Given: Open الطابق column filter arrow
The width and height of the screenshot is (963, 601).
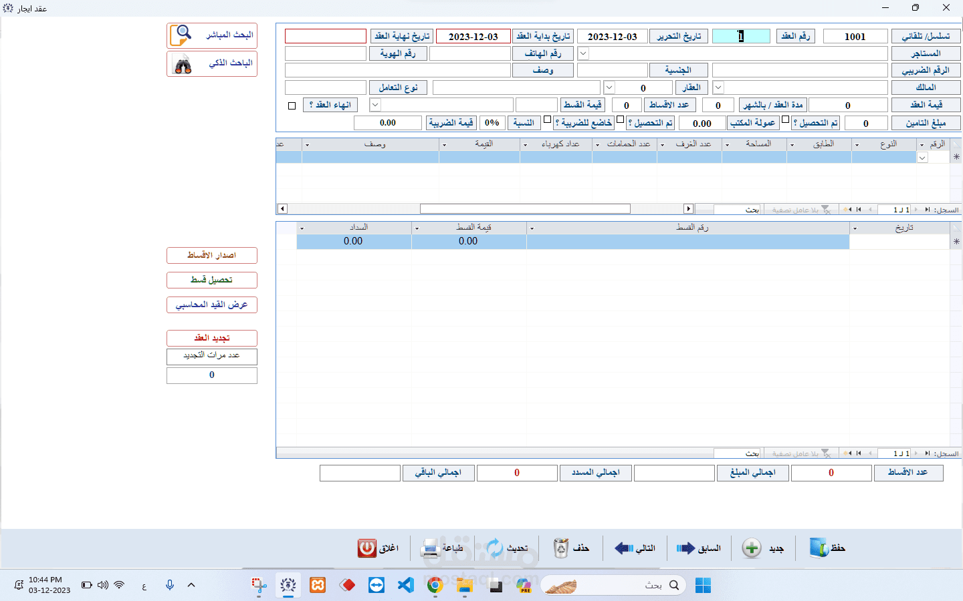Looking at the screenshot, I should (792, 144).
